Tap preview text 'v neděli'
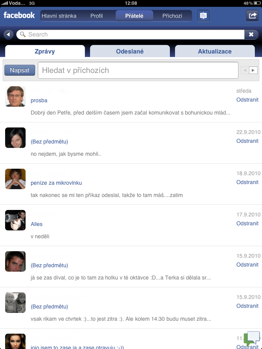Viewport: 262px width, 349px height. (40, 237)
